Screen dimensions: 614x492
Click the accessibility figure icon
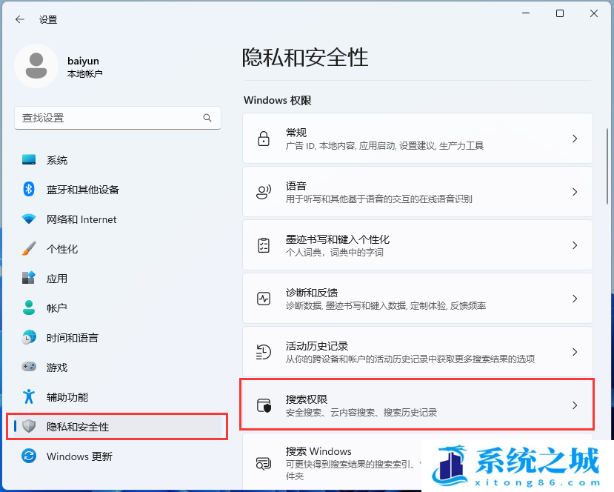pos(29,397)
